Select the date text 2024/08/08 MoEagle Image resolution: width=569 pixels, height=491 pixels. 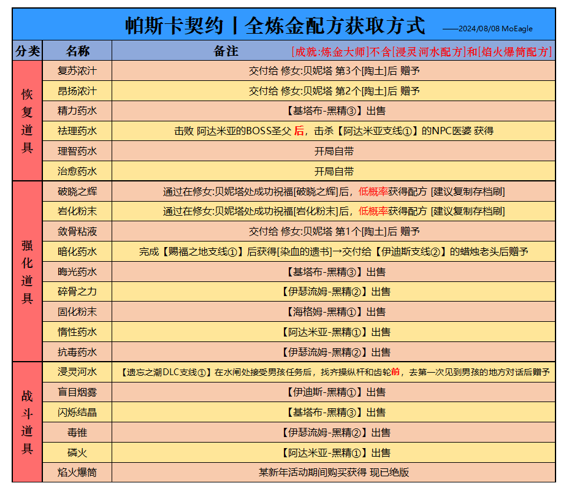[x=495, y=29]
